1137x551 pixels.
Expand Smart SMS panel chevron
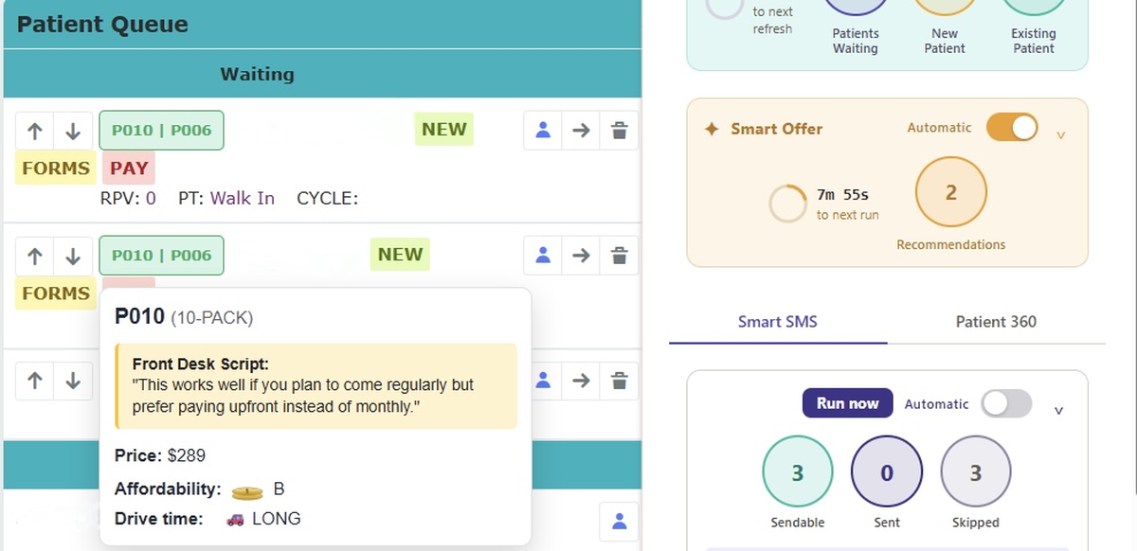pyautogui.click(x=1059, y=411)
